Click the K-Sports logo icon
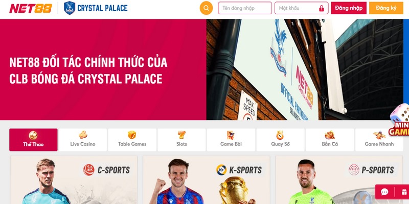 point(221,170)
